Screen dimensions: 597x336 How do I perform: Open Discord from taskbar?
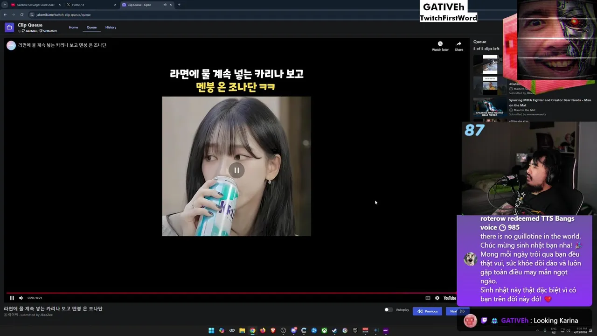(x=293, y=330)
